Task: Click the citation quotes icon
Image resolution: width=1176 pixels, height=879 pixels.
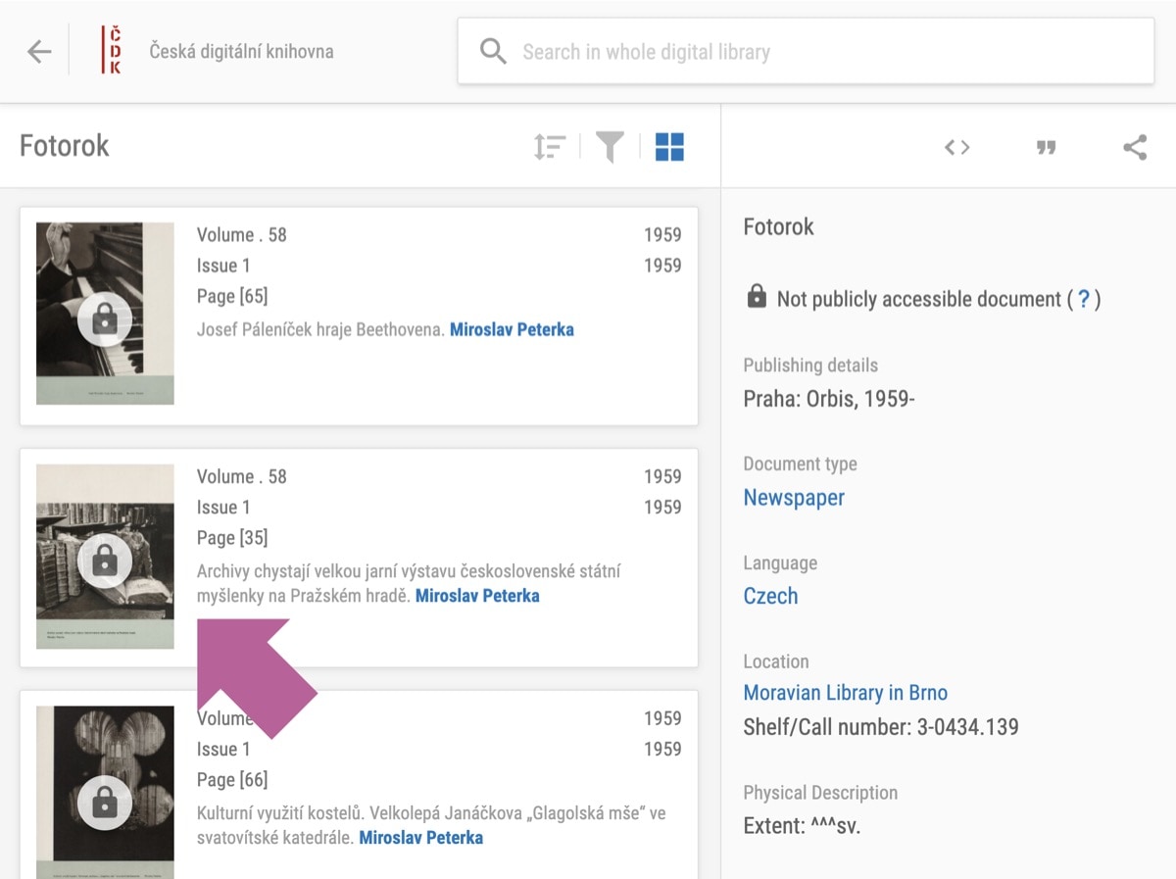Action: [1046, 147]
